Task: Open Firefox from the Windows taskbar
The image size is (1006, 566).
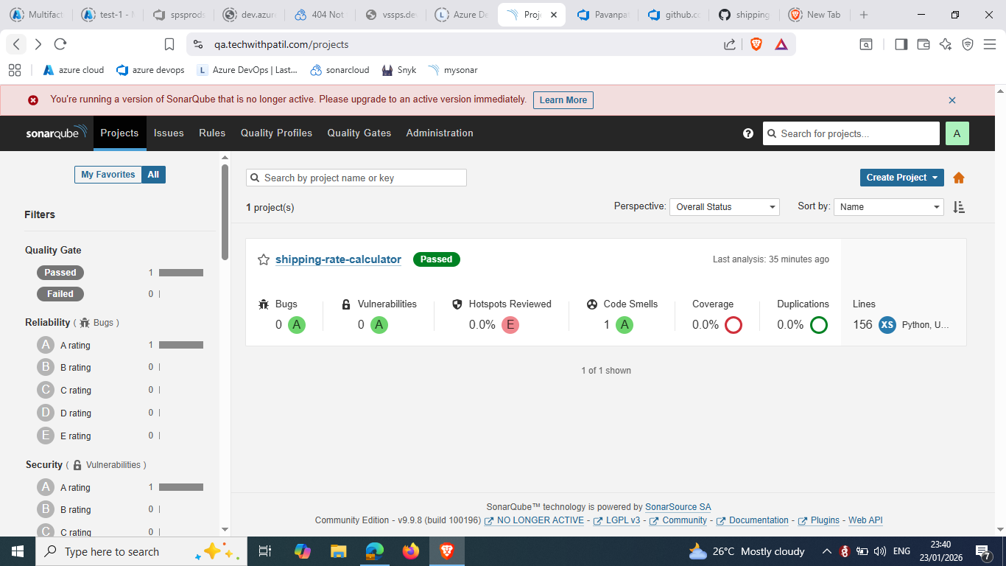Action: [410, 551]
